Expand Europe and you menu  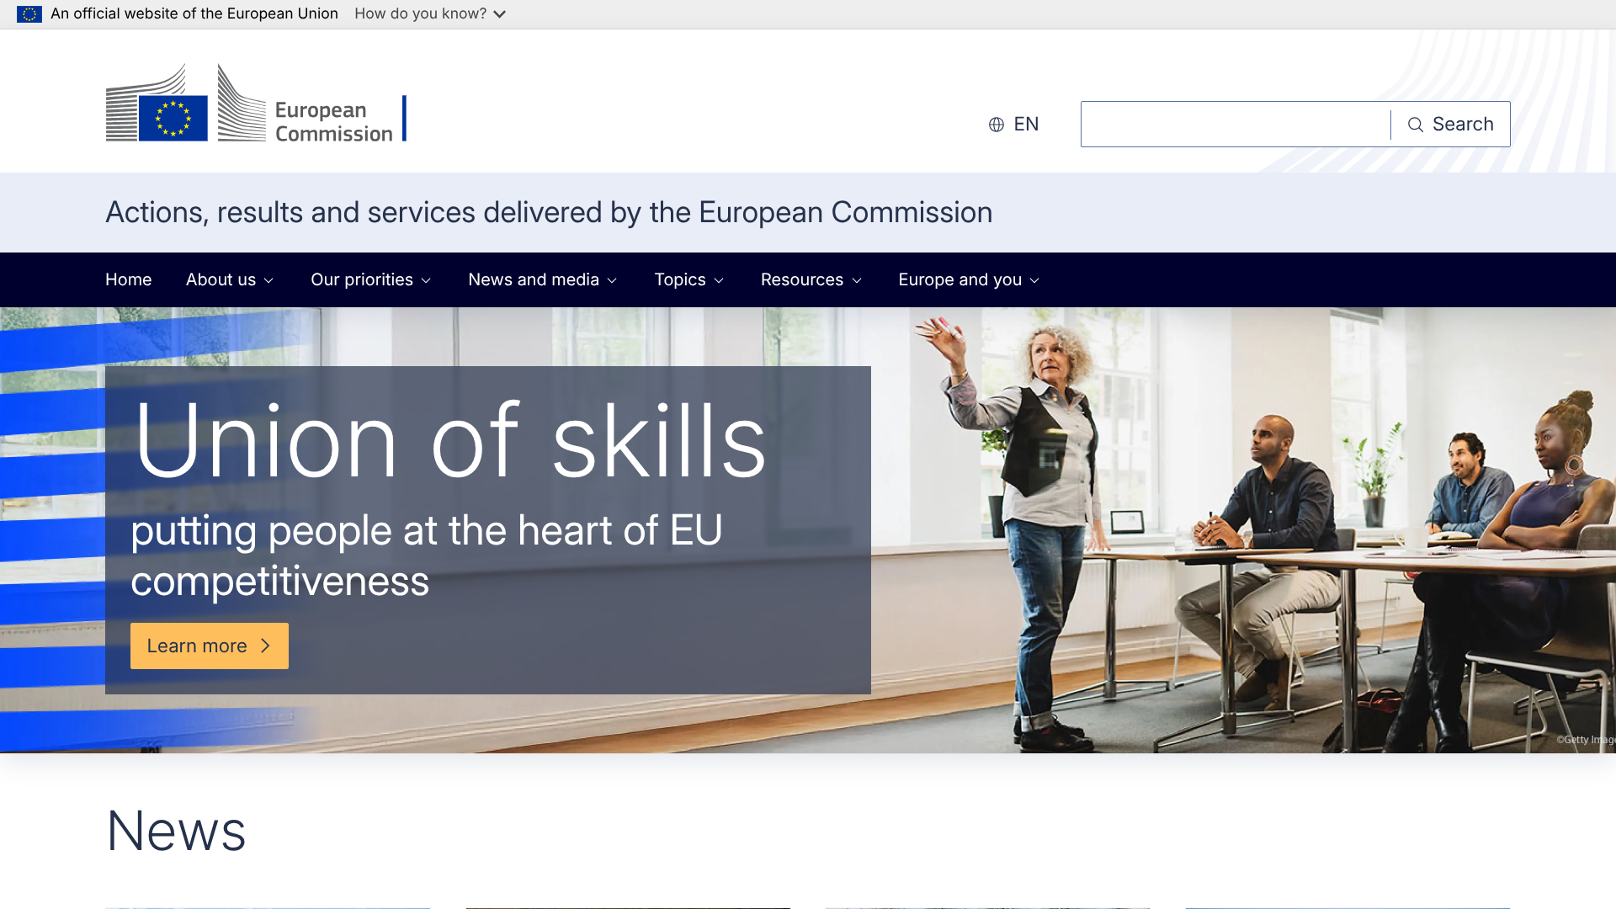tap(968, 279)
